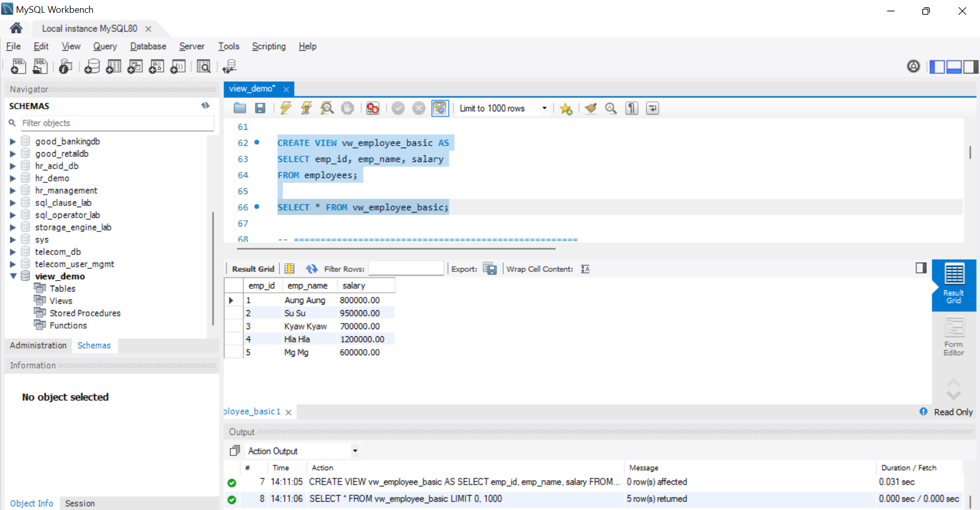Switch to Administration tab
This screenshot has width=980, height=510.
[x=38, y=345]
